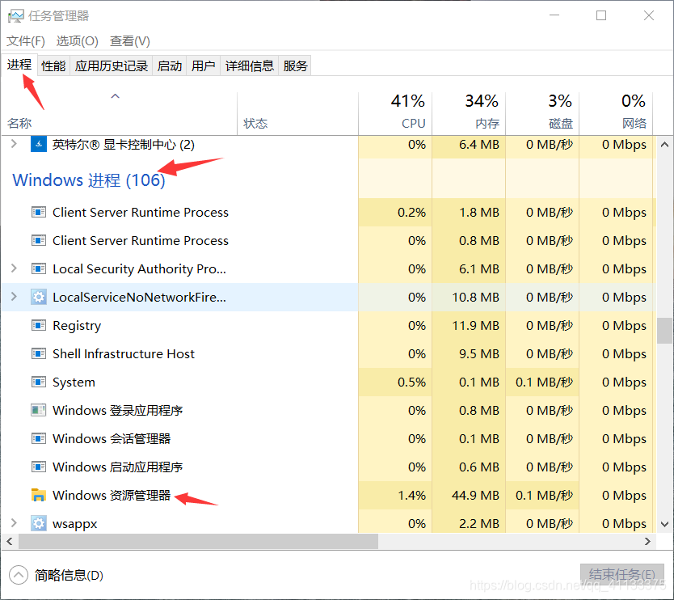Click the 10.8 MB memory cell

(469, 297)
